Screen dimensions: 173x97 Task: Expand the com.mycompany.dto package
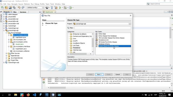(x=9, y=40)
